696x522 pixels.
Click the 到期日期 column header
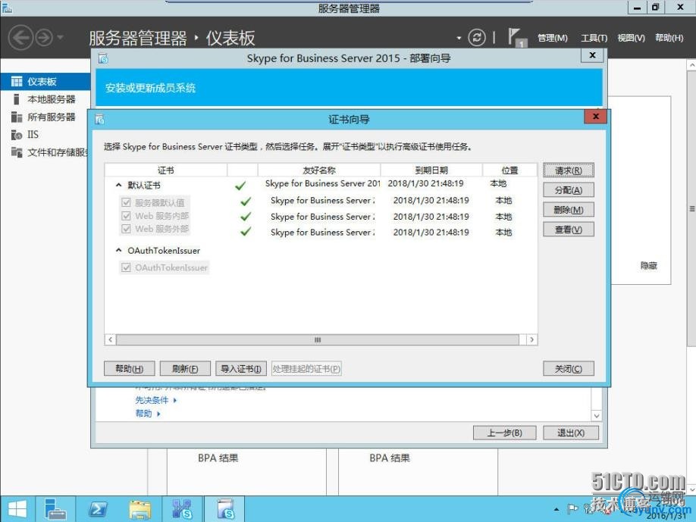[x=431, y=170]
